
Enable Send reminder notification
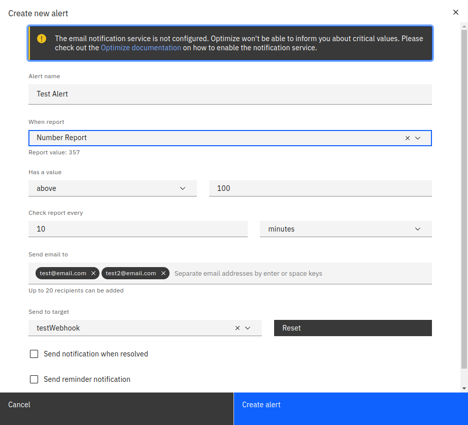34,379
